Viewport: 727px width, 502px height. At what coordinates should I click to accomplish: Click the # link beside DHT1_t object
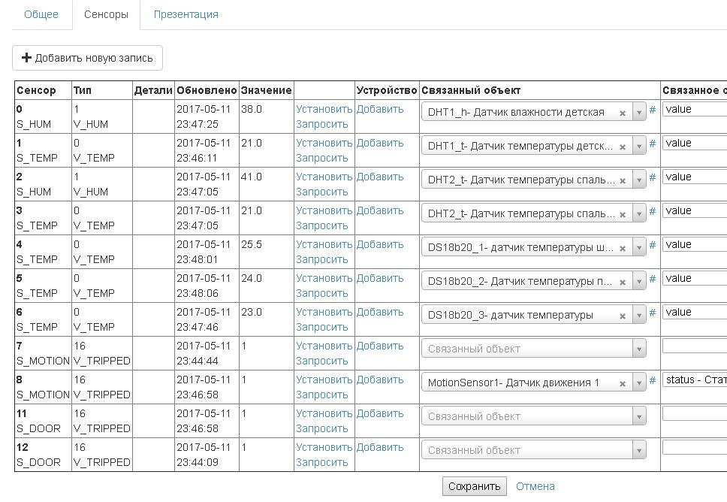(653, 144)
